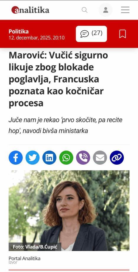Share article on LinkedIn
This screenshot has width=138, height=272.
pyautogui.click(x=49, y=158)
